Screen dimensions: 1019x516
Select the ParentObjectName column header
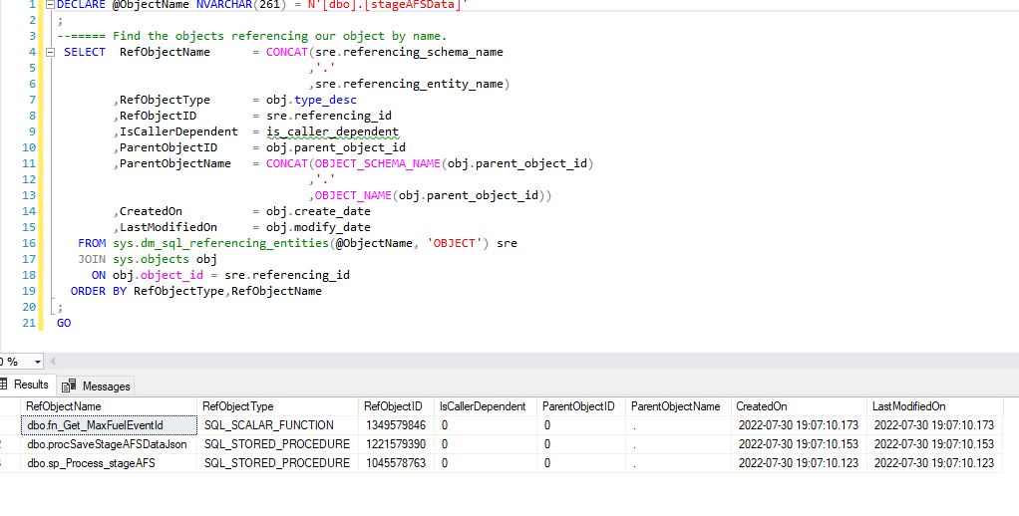click(678, 406)
